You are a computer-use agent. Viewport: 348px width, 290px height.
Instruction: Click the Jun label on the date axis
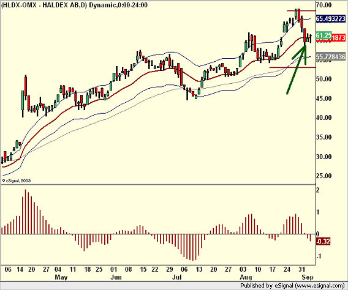[x=116, y=277]
